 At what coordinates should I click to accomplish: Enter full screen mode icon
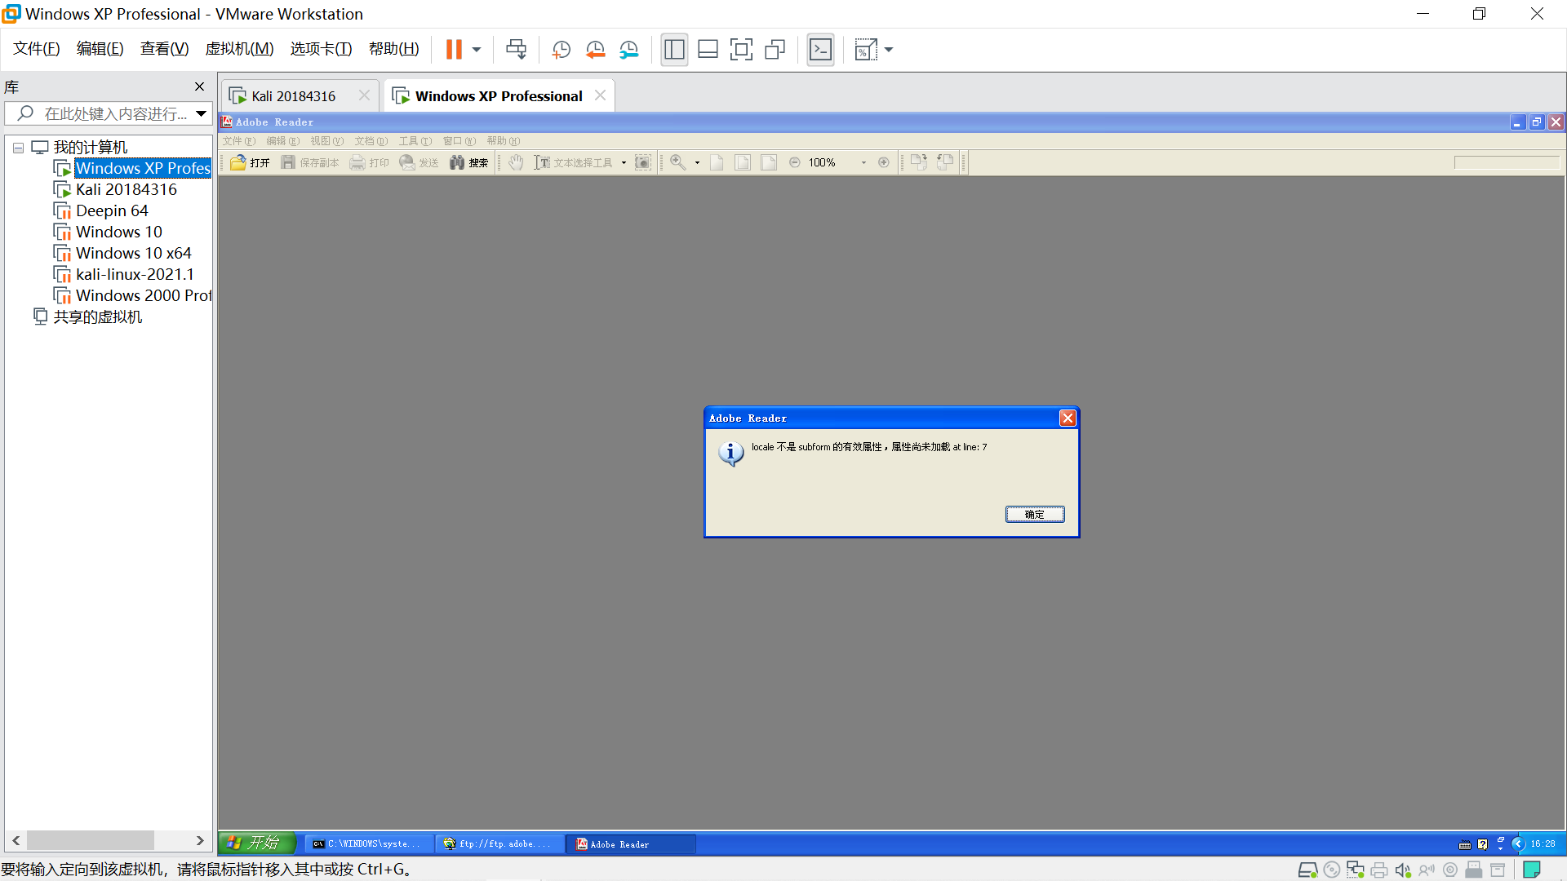click(741, 50)
